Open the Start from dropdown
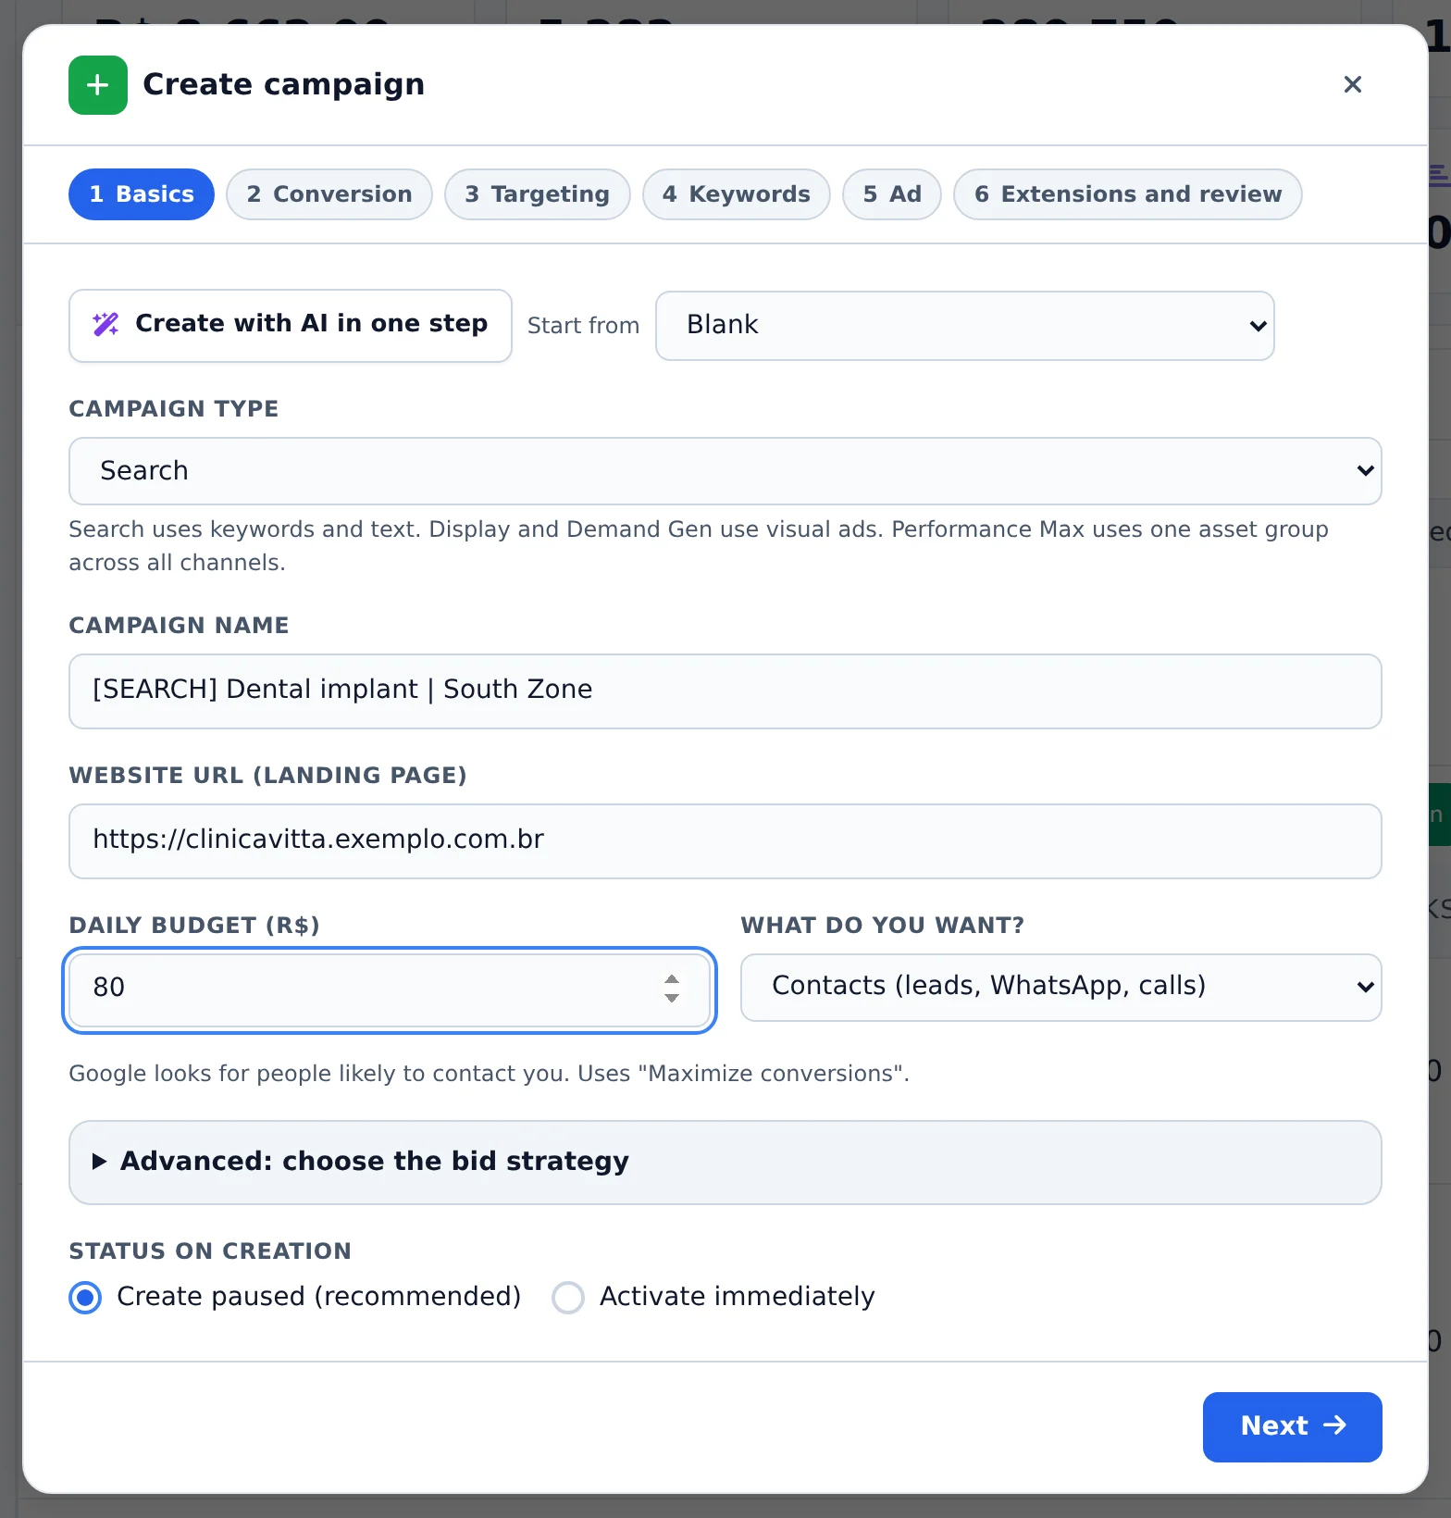The height and width of the screenshot is (1518, 1451). pos(964,326)
